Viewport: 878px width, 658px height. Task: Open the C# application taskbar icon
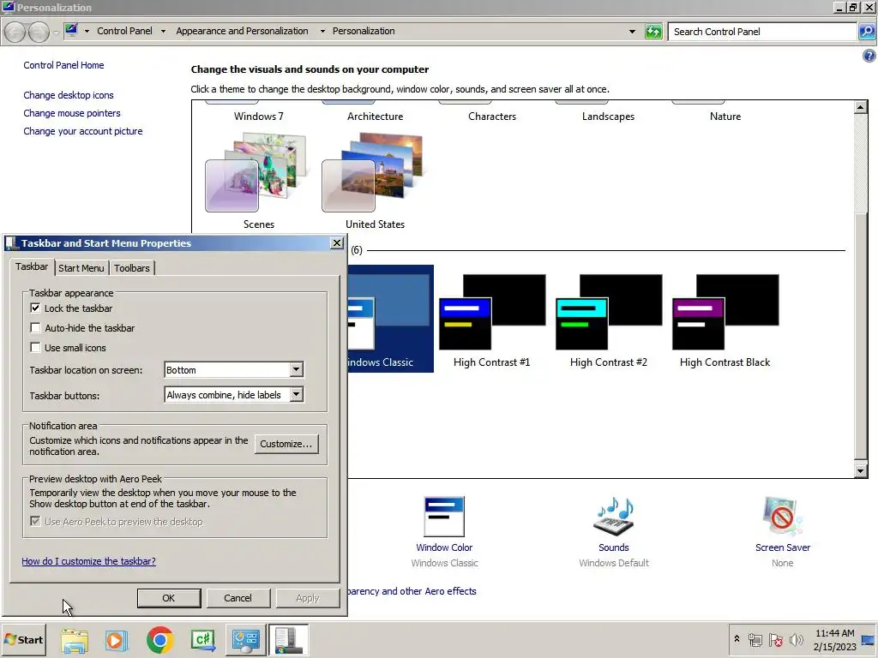click(x=202, y=640)
